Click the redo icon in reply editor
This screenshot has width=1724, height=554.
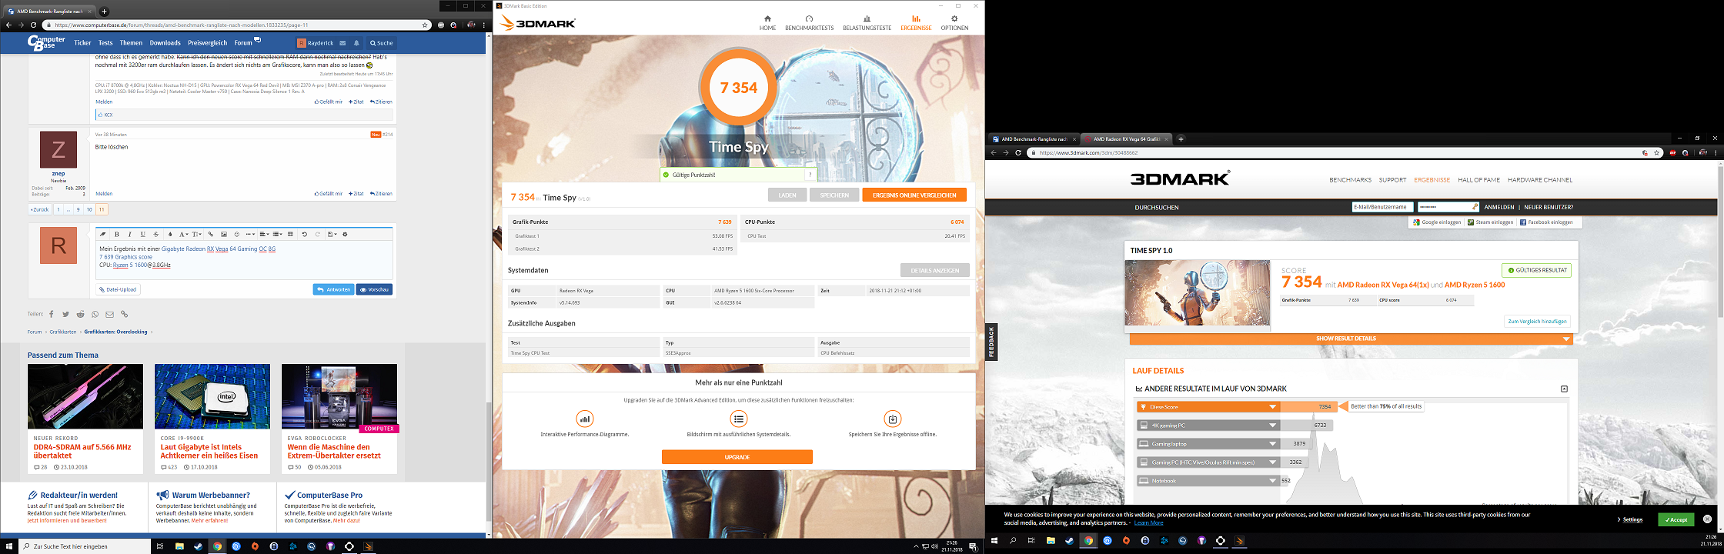317,234
